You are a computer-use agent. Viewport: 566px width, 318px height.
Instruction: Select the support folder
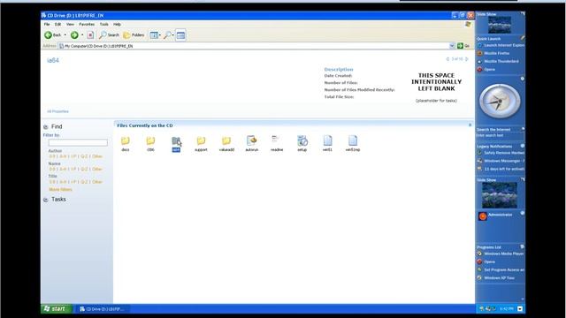point(201,144)
